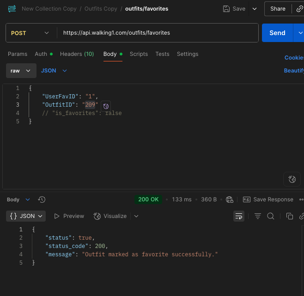Screen dimensions: 304x296
Task: Open the Tests tab
Action: (x=162, y=54)
